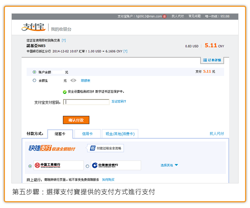250x208 pixels.
Task: Click the orange 确认付款 button
Action: pyautogui.click(x=76, y=120)
